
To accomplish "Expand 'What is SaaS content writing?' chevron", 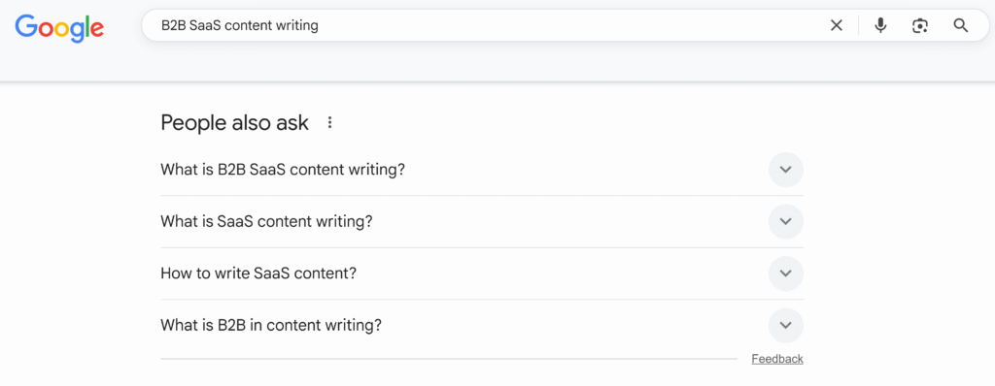I will (785, 222).
